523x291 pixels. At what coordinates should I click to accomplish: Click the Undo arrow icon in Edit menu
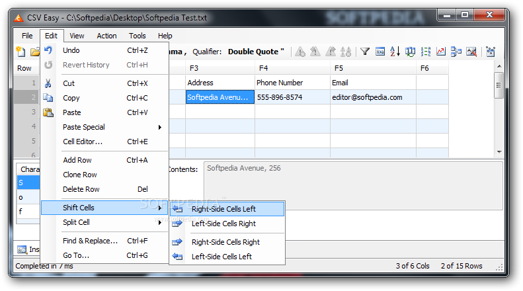click(x=48, y=50)
